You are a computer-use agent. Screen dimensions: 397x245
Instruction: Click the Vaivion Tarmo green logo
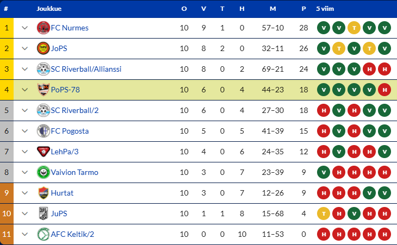(x=44, y=172)
